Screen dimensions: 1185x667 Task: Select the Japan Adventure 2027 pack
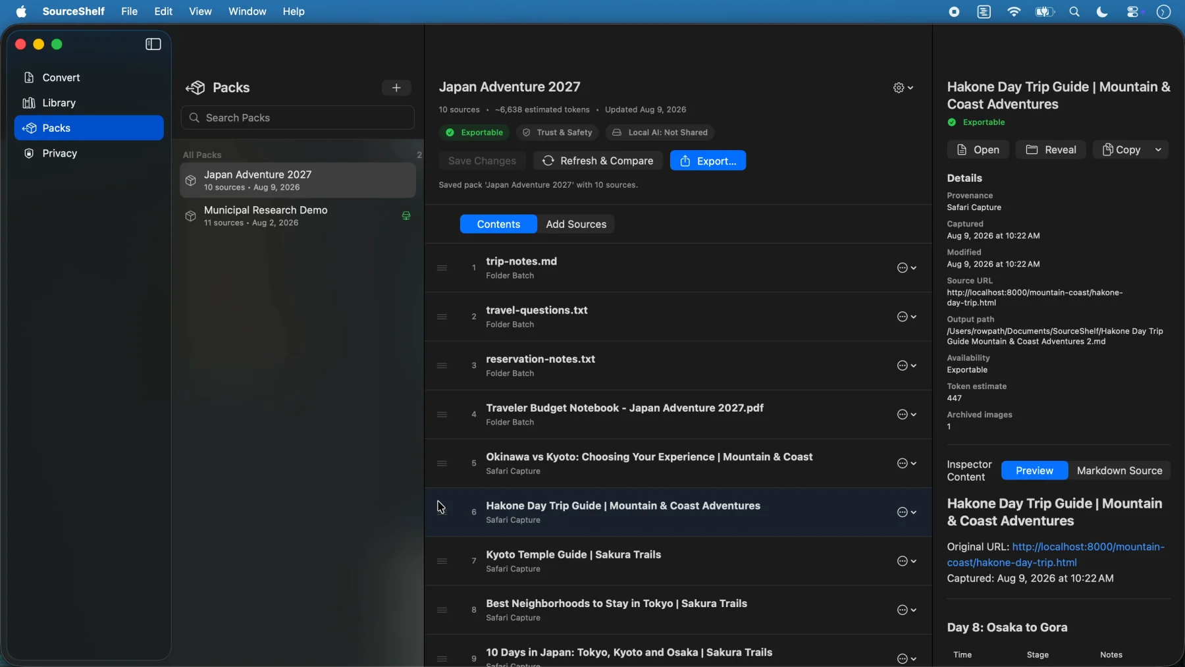pos(298,180)
